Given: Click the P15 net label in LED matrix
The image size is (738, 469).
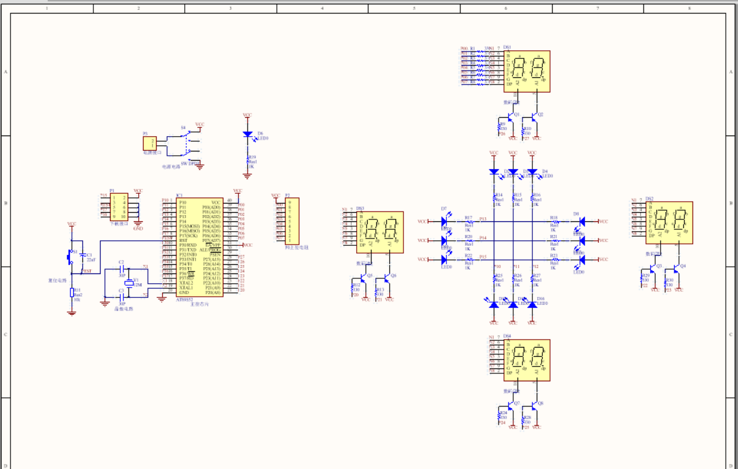Looking at the screenshot, I should pos(483,256).
